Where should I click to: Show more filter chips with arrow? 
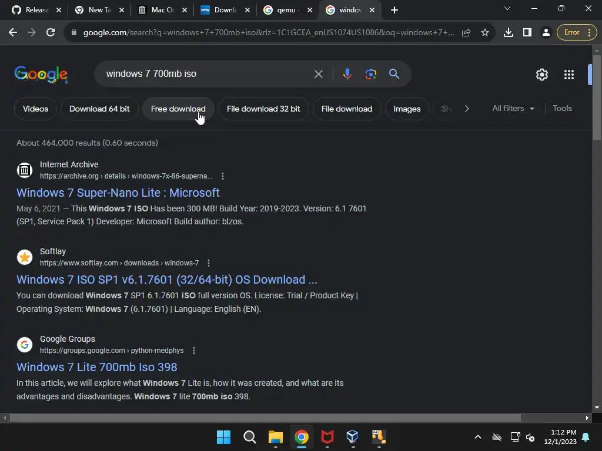pos(466,109)
